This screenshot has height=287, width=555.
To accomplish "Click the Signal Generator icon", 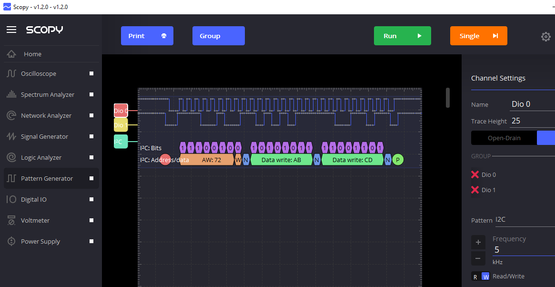I will (11, 136).
